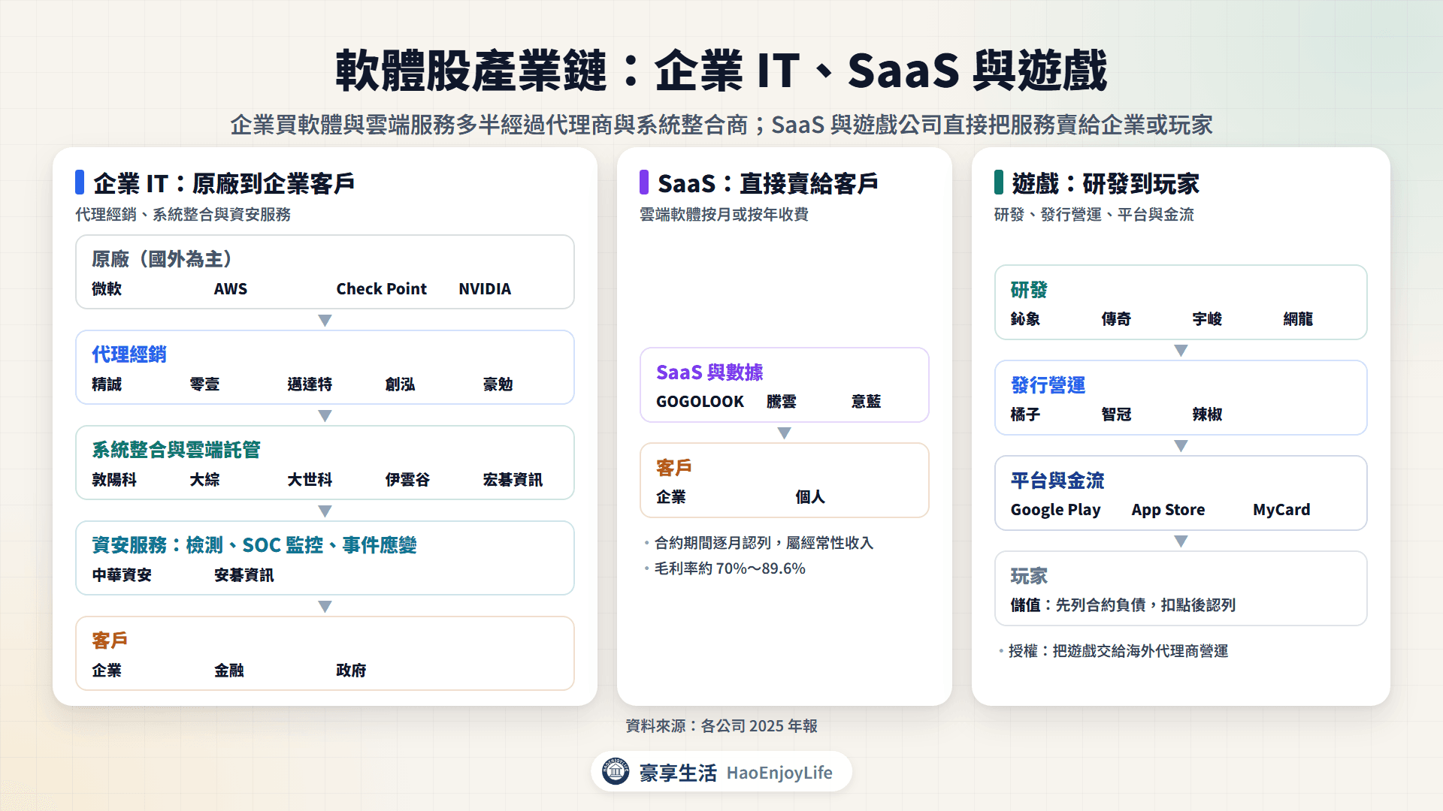The height and width of the screenshot is (811, 1443).
Task: Click the 'HaoEnjoyLife' text in footer badge
Action: (779, 773)
